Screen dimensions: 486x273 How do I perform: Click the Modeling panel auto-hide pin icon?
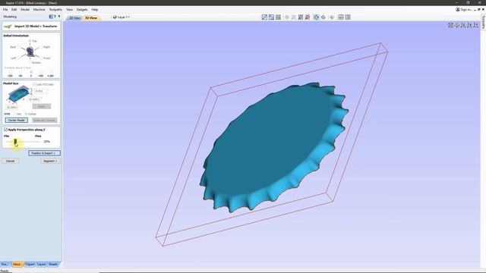point(59,17)
